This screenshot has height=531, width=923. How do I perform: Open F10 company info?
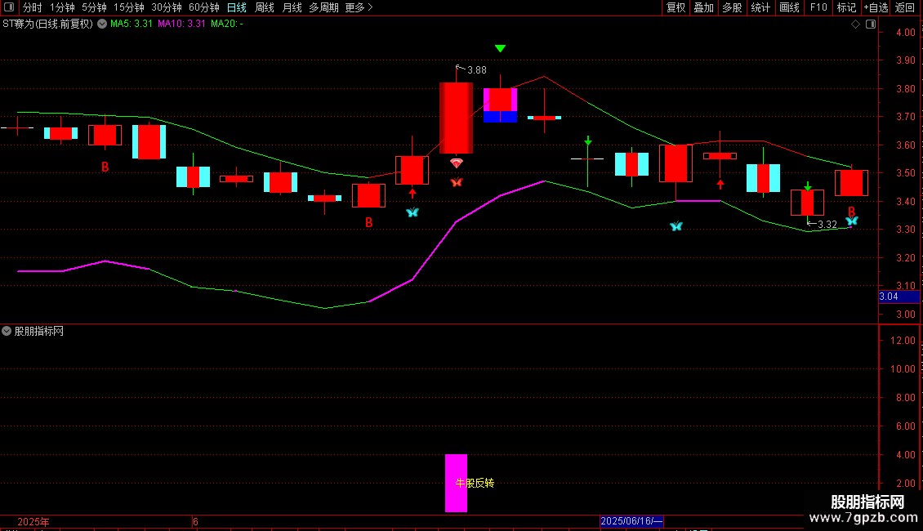pyautogui.click(x=818, y=7)
